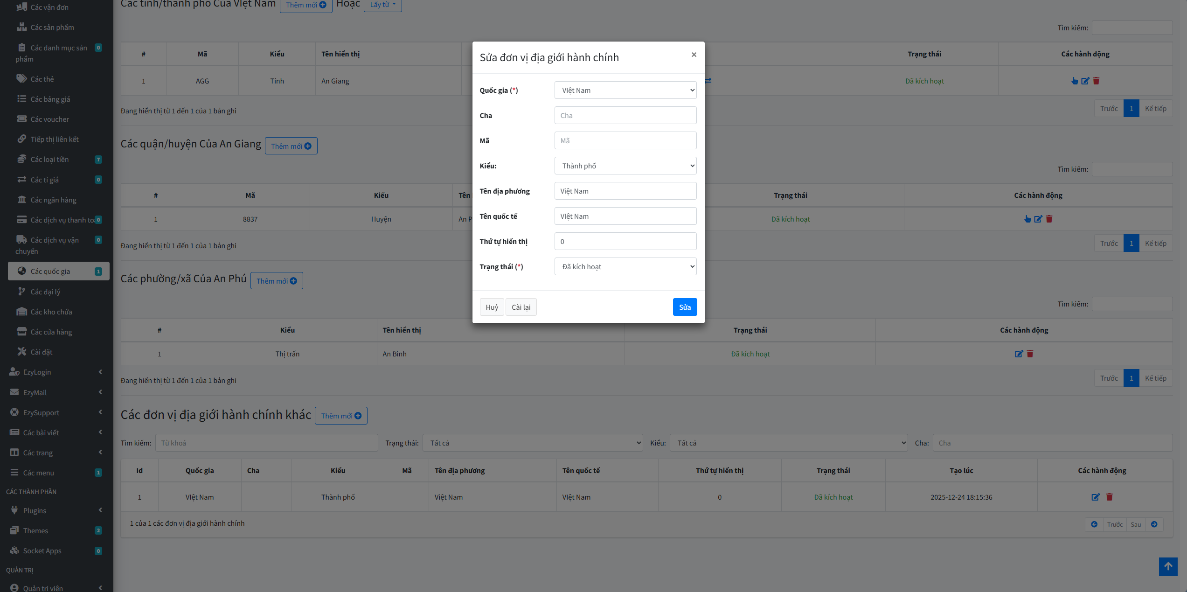Image resolution: width=1187 pixels, height=592 pixels.
Task: Click edit pencil icon for An Bình row
Action: (x=1019, y=354)
